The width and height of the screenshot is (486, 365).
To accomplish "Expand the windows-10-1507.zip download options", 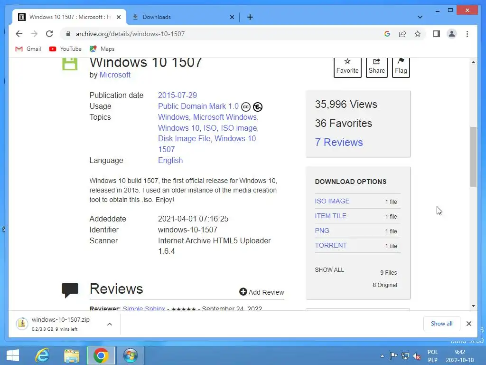I will pyautogui.click(x=110, y=324).
